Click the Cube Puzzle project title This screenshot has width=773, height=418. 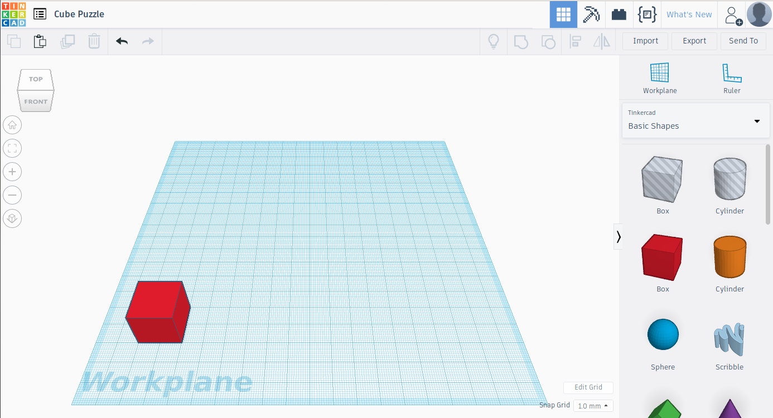(x=79, y=14)
